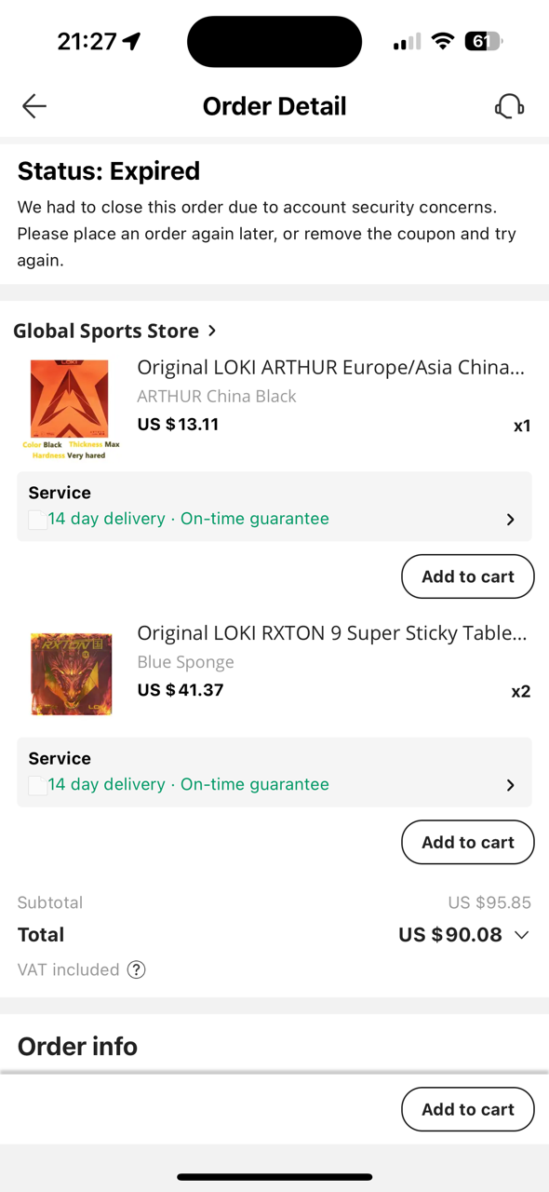Add LOKI RXTON 9 to cart
This screenshot has width=549, height=1192.
(x=468, y=842)
